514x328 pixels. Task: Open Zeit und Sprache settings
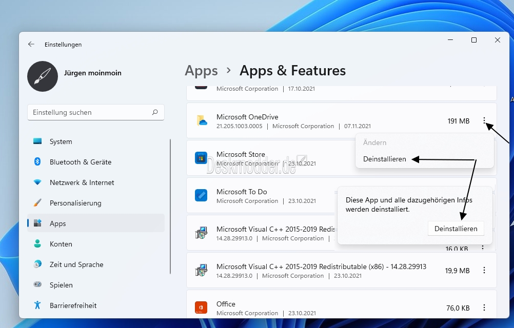[x=96, y=264]
